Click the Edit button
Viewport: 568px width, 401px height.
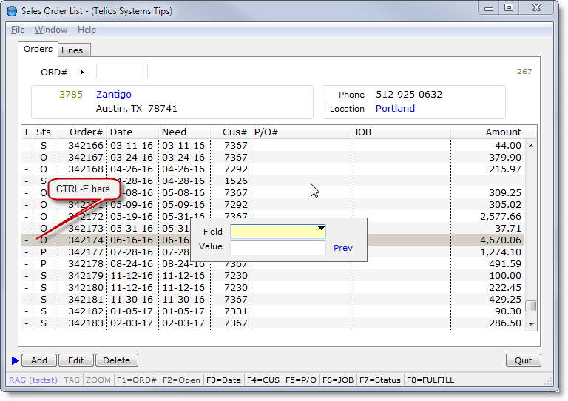coord(76,360)
